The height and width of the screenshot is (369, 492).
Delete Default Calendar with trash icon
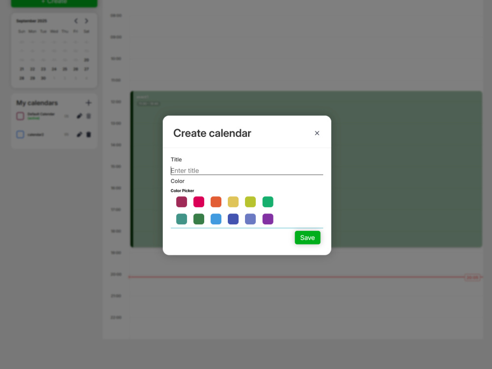89,116
